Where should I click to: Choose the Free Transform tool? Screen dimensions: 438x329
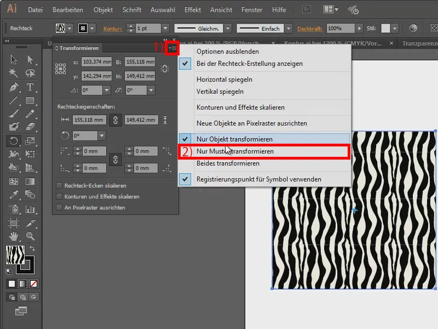click(30, 154)
